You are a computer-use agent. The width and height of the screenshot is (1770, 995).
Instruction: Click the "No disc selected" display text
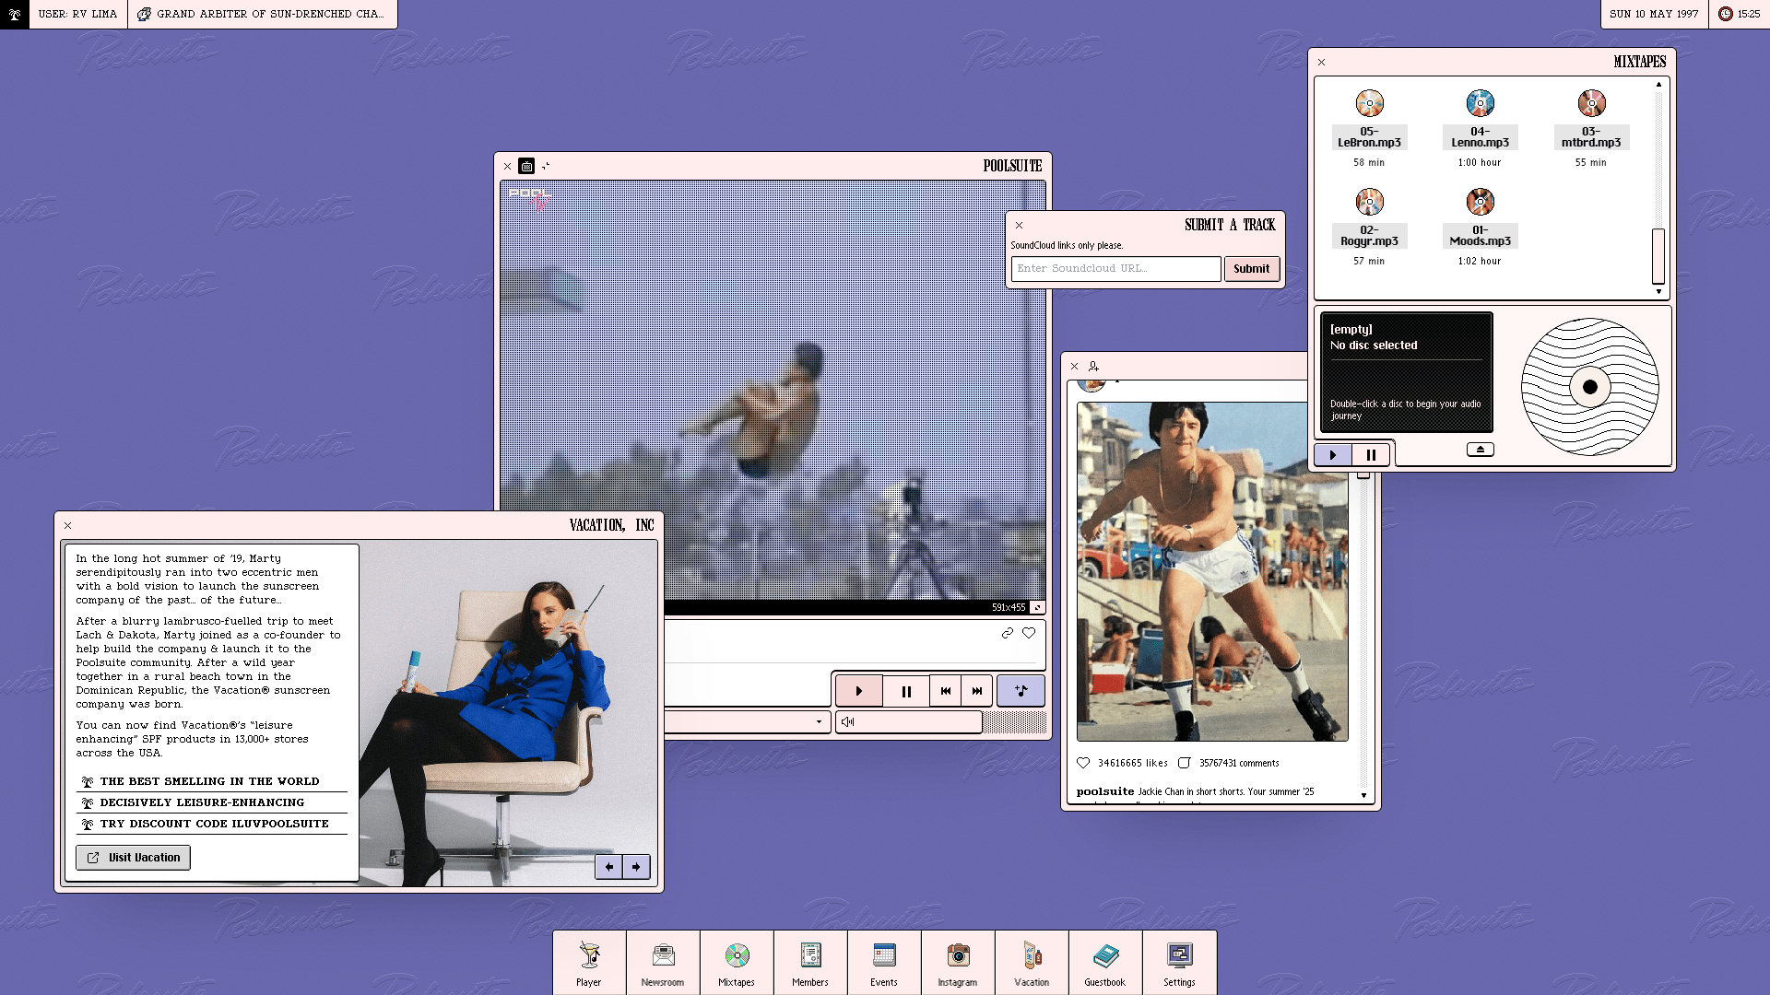[x=1374, y=345]
